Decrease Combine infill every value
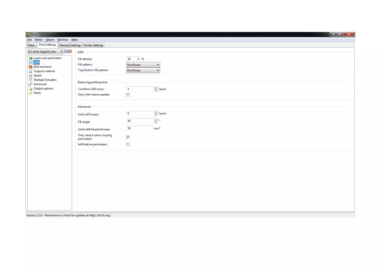This screenshot has width=381, height=270. click(x=156, y=90)
